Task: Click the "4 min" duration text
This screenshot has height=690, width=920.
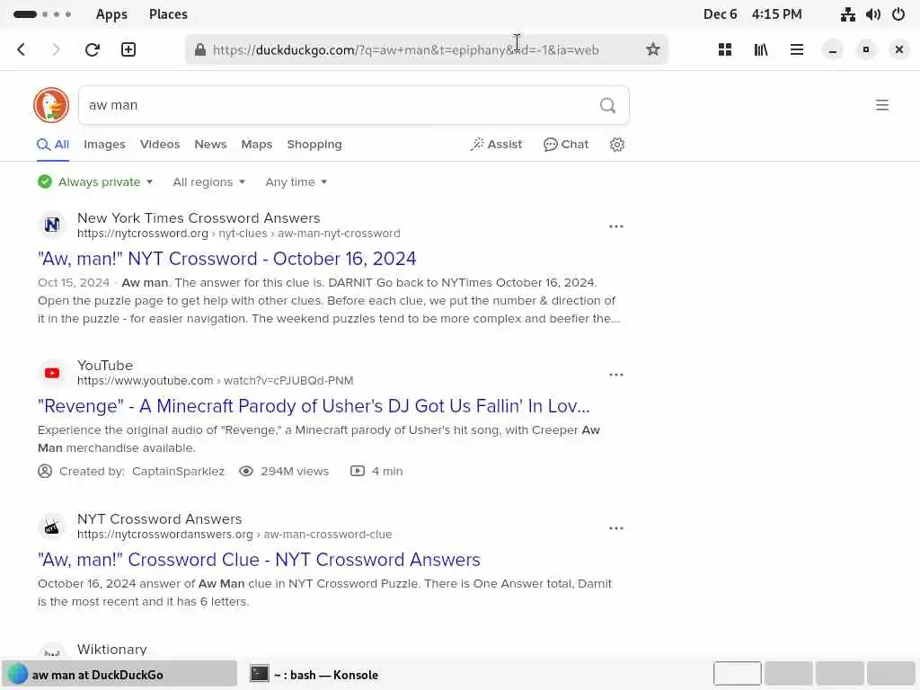Action: [x=387, y=471]
